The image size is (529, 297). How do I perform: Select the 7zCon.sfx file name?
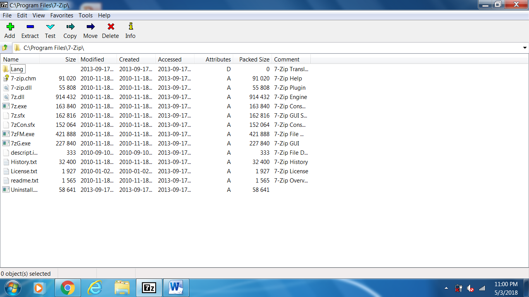(x=23, y=125)
